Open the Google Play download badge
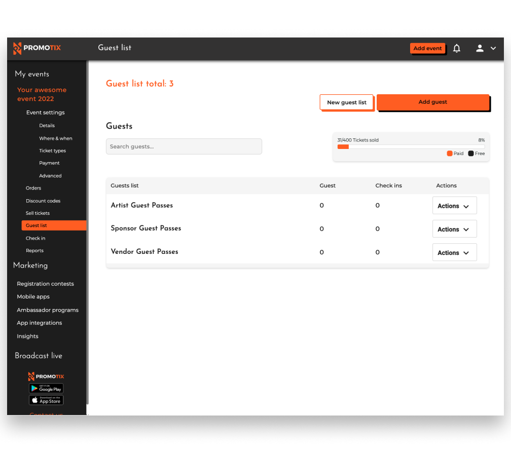 click(46, 388)
